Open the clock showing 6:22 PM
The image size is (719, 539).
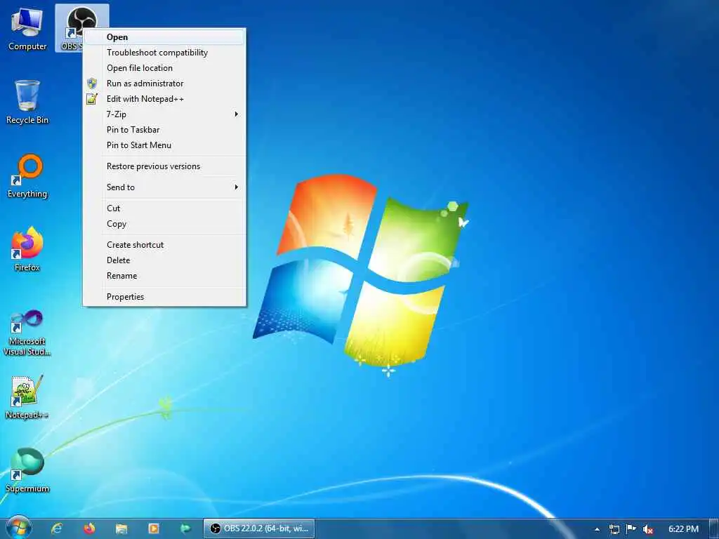pyautogui.click(x=683, y=529)
